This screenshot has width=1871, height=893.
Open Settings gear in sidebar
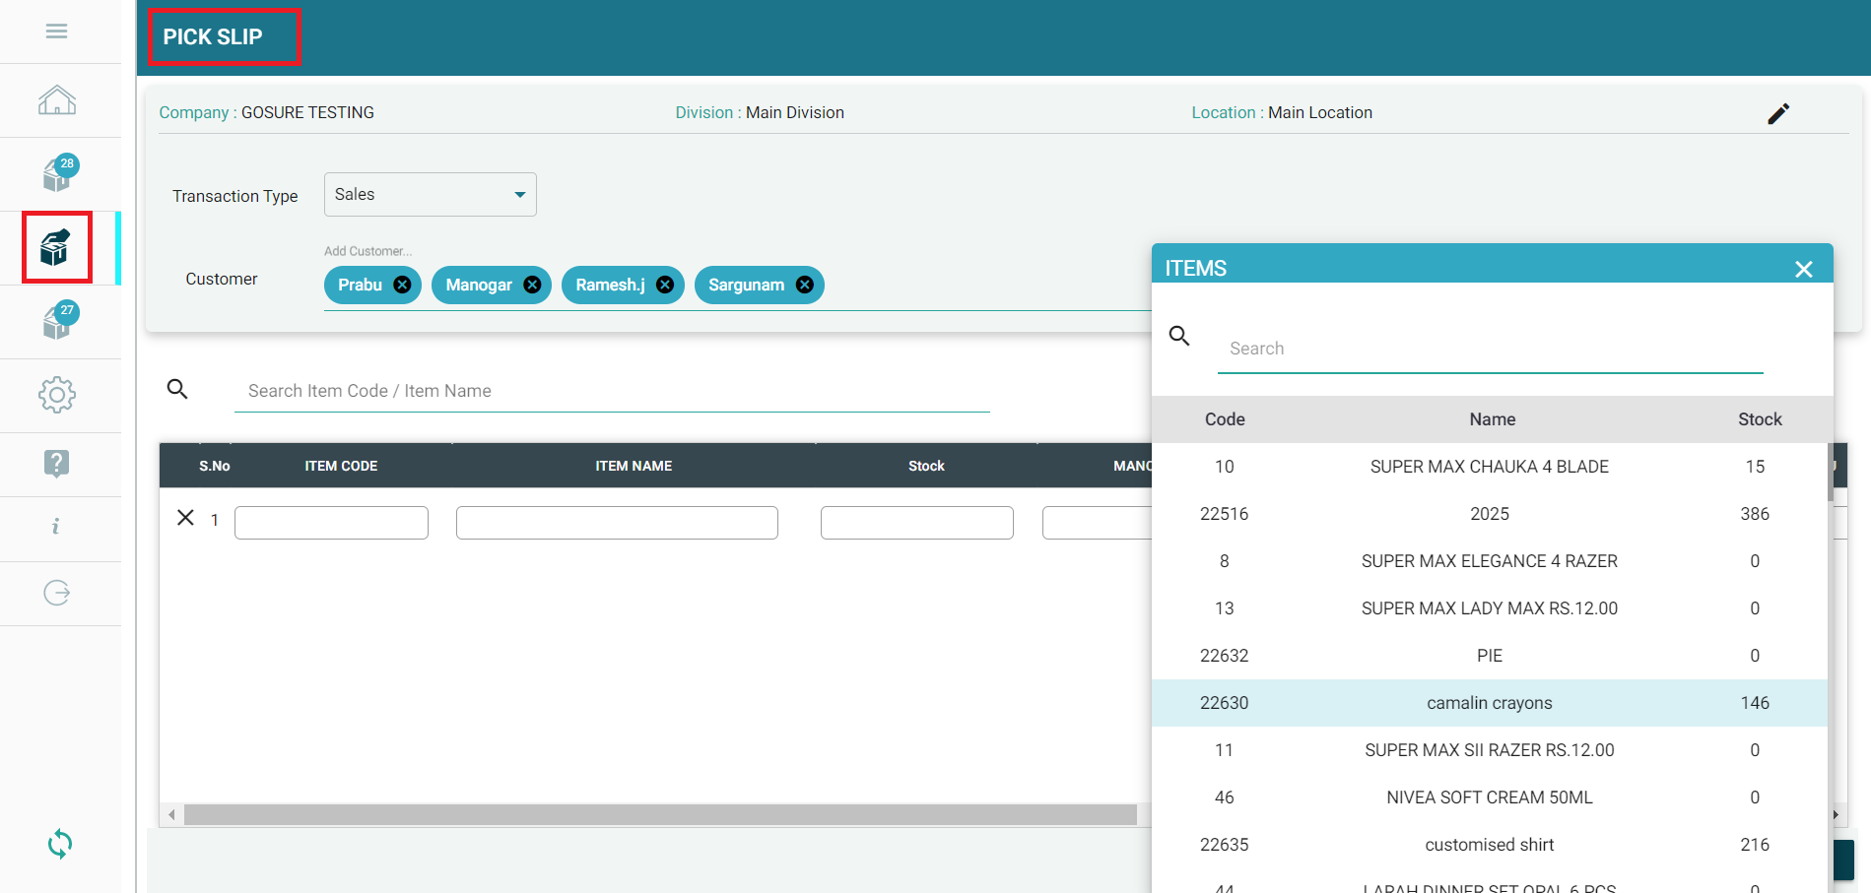57,395
